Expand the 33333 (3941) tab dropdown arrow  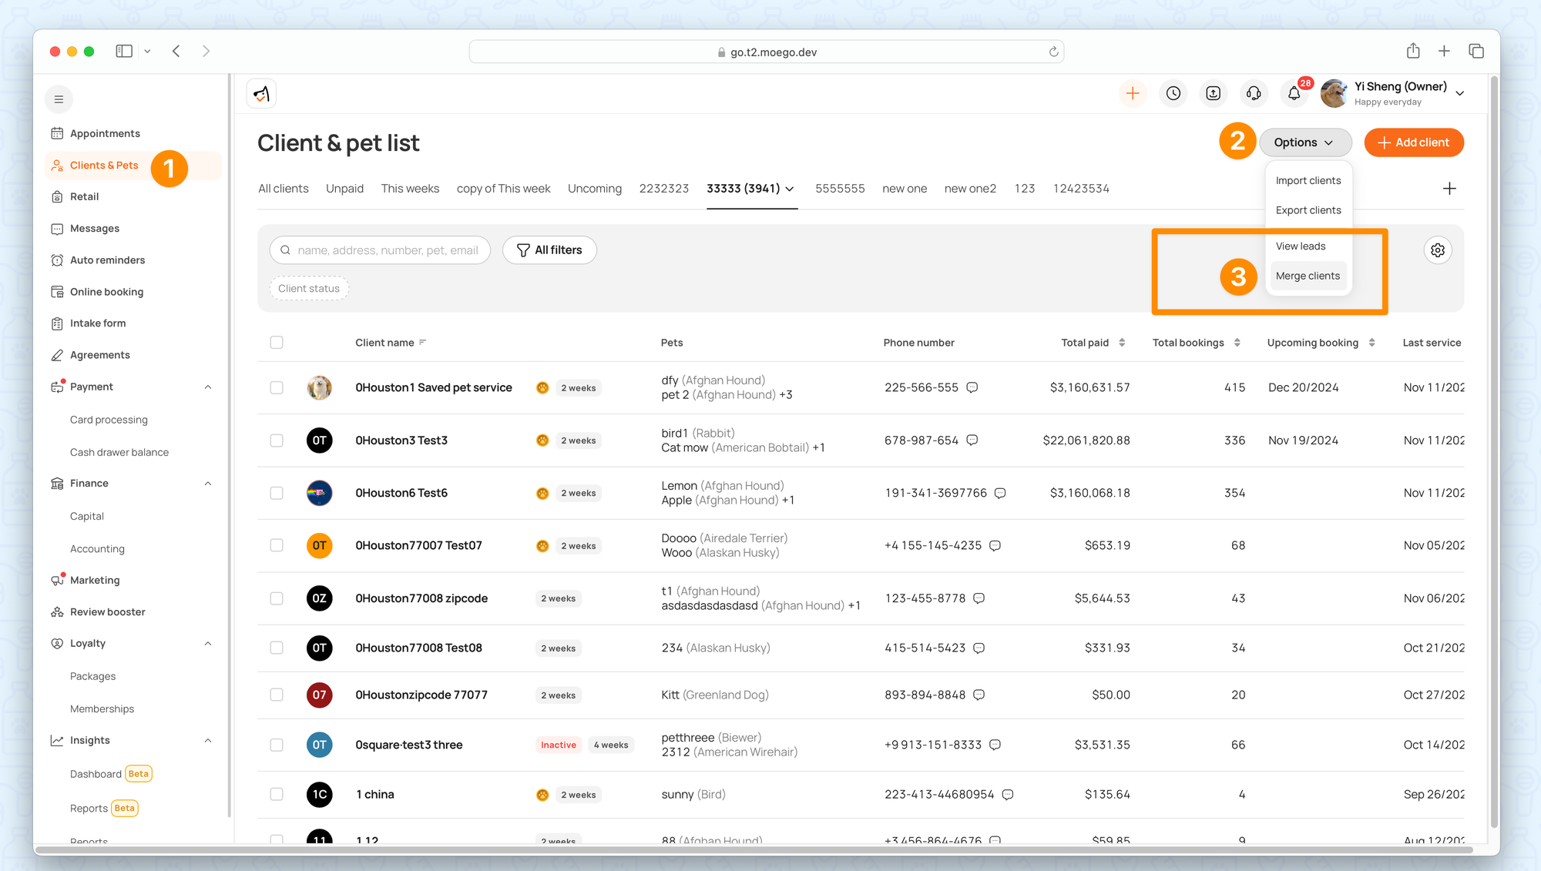(790, 189)
